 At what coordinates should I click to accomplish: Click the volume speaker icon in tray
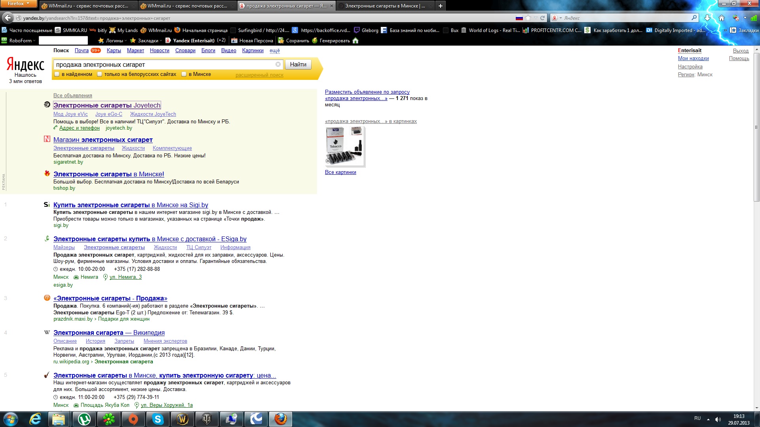pos(718,419)
